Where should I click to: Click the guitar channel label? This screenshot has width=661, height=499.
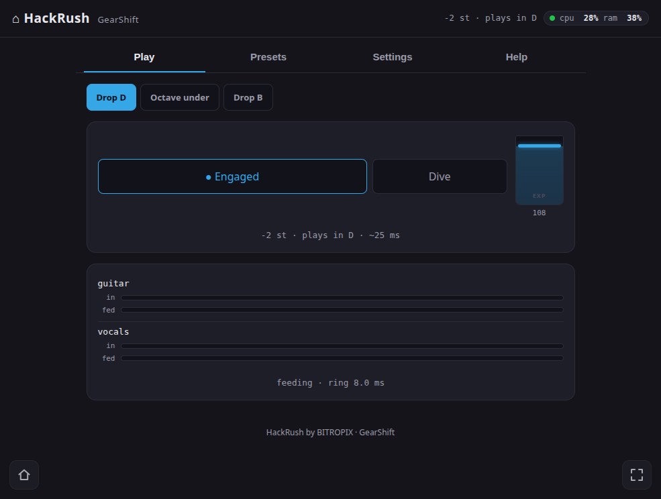pyautogui.click(x=113, y=283)
